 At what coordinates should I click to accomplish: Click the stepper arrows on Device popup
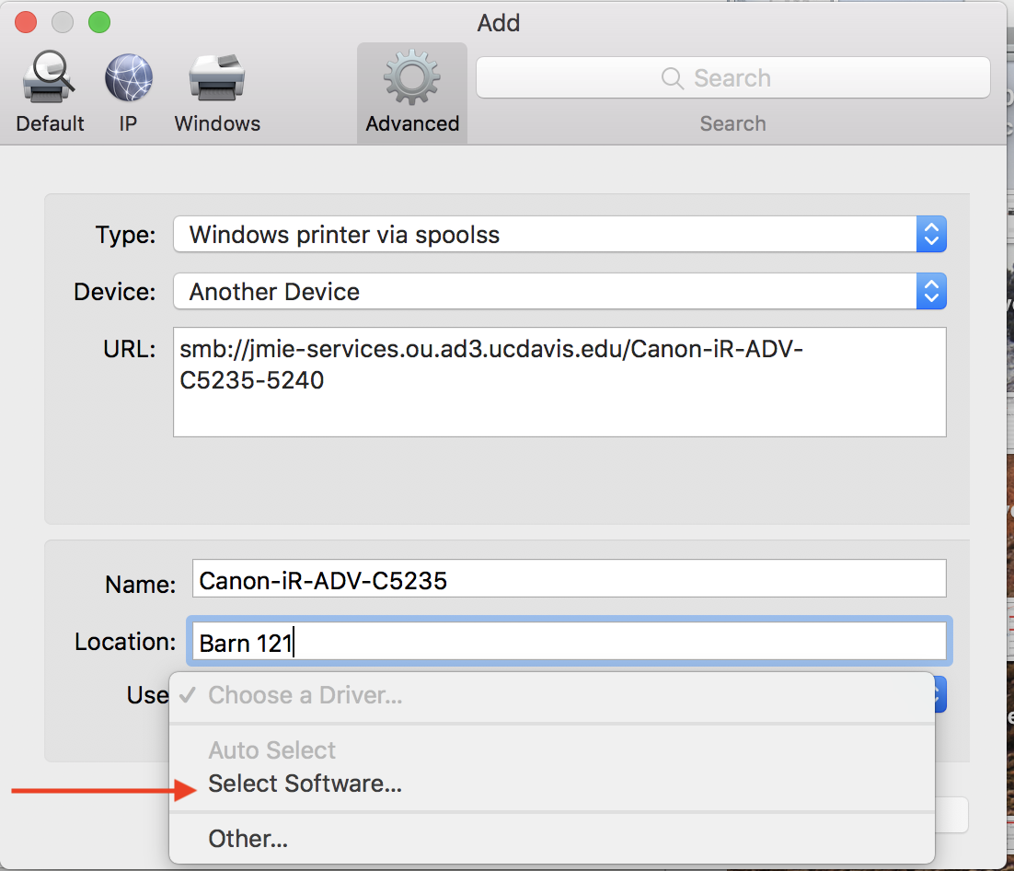coord(931,291)
